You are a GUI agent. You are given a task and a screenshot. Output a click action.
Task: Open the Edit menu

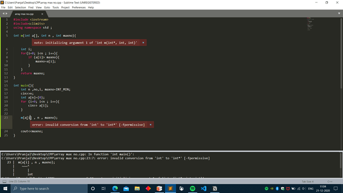coord(10,7)
